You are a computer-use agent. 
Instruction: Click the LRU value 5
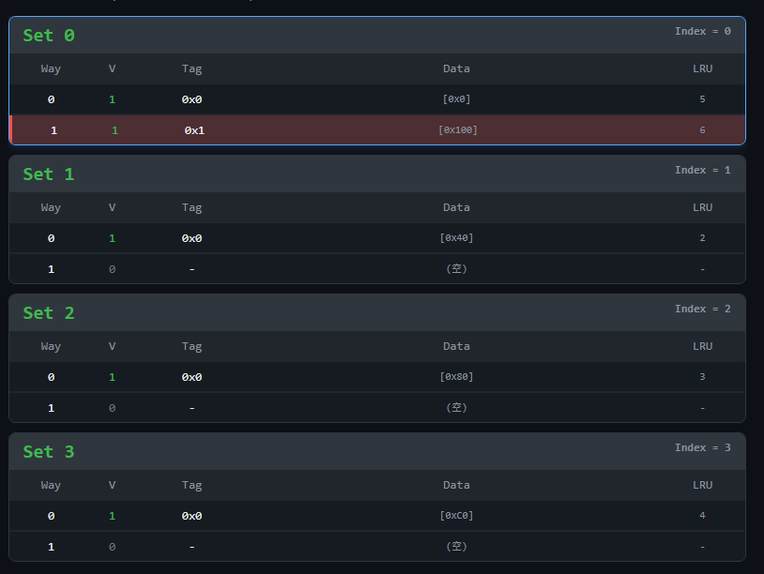[702, 99]
